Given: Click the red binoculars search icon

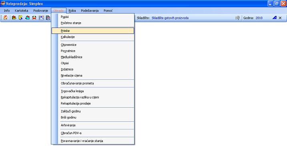Looking at the screenshot, I should click(x=34, y=18).
